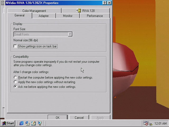Click the NVIDIA logo on RIVA 128 tab
169x127 pixels.
click(79, 11)
